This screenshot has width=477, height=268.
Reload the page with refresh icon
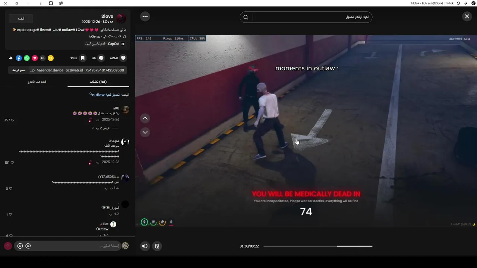458,3
